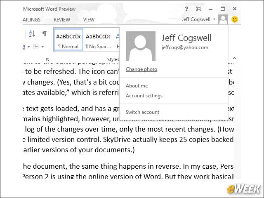The image size is (264, 198).
Task: Click the small account avatar in ribbon
Action: pos(223,19)
